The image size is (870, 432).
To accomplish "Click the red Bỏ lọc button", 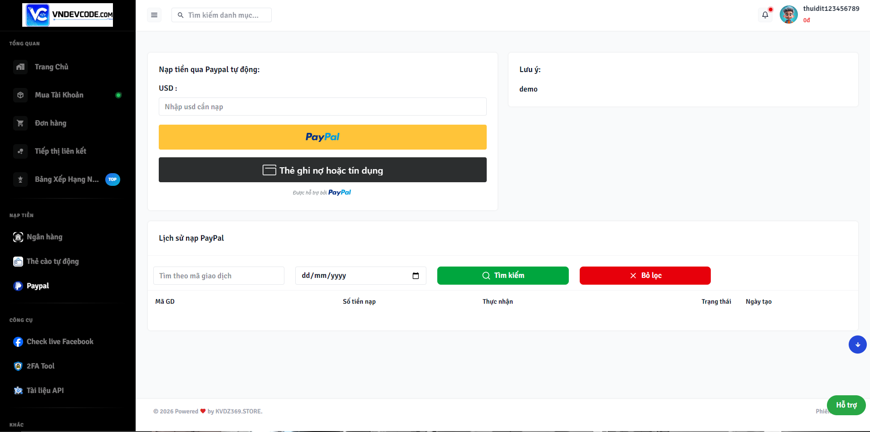I will coord(645,276).
